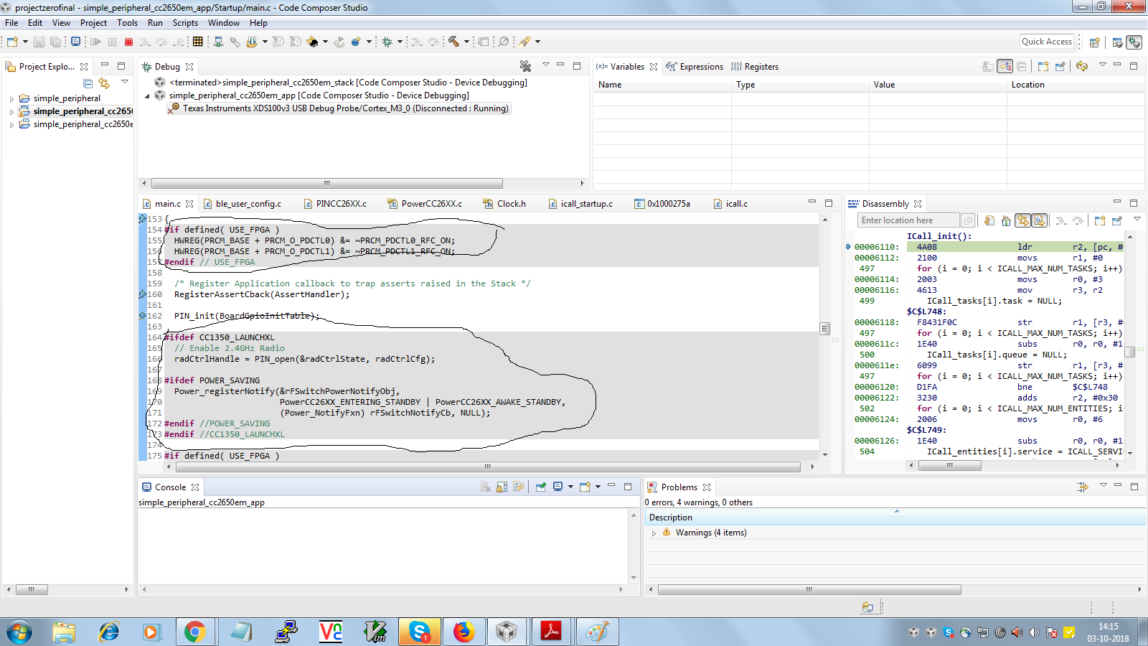Click the Collapse All icon in Project Explorer

click(x=88, y=83)
